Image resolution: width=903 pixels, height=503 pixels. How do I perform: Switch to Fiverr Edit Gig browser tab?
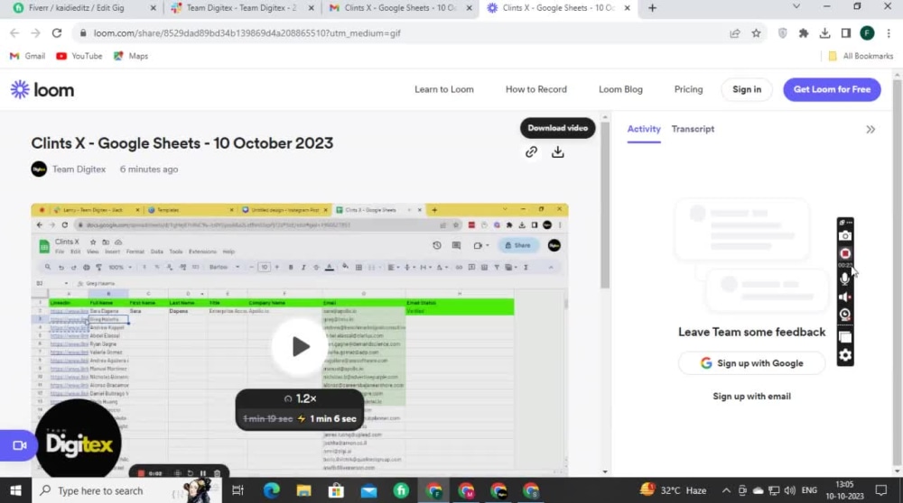tap(85, 8)
